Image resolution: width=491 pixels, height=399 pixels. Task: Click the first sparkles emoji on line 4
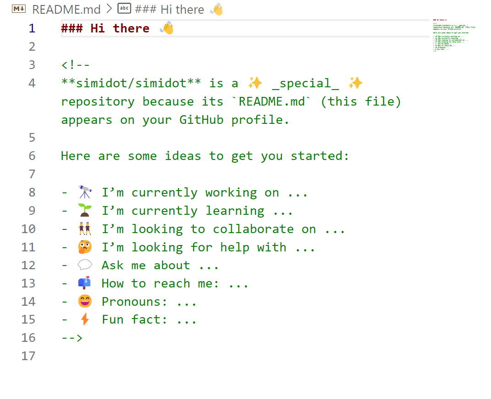click(x=256, y=83)
